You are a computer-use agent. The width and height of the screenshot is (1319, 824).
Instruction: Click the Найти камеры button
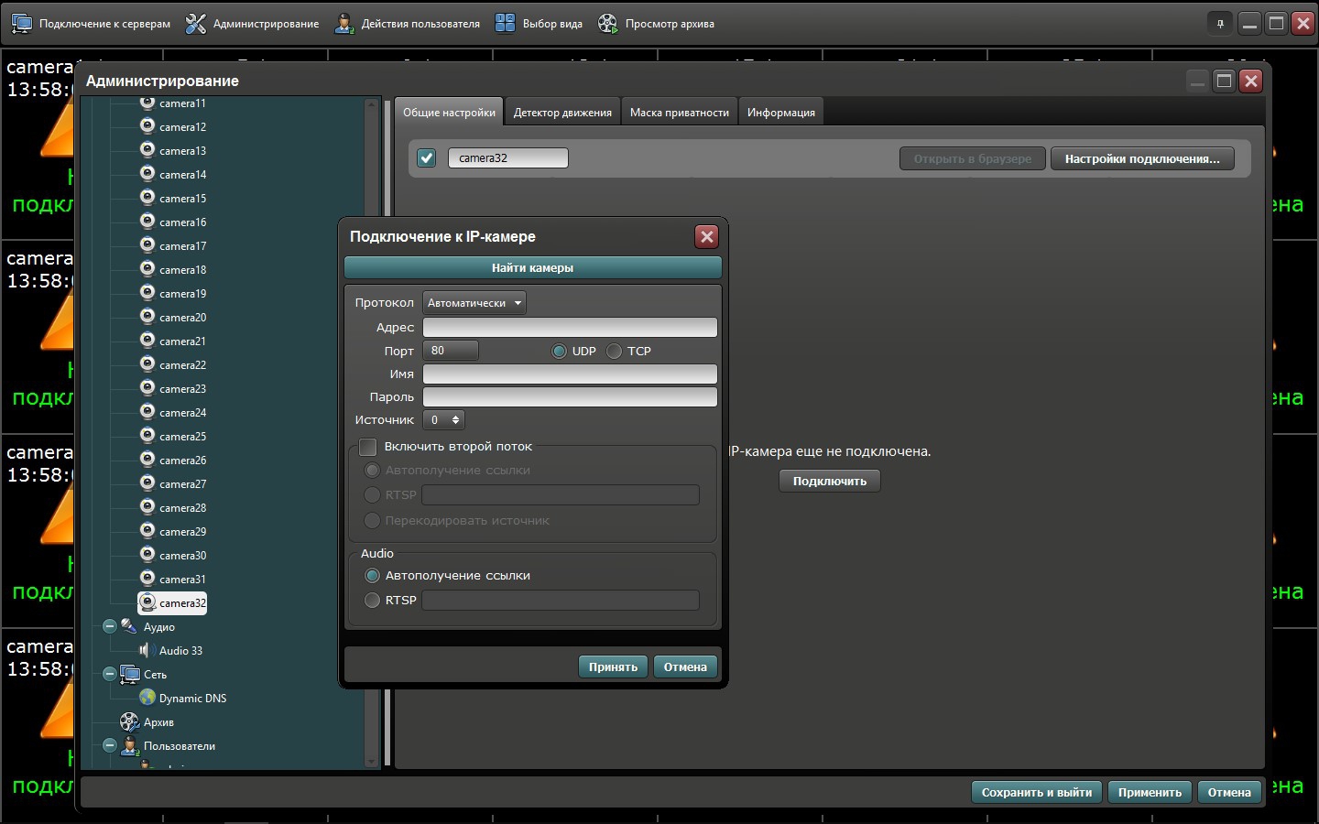point(533,268)
